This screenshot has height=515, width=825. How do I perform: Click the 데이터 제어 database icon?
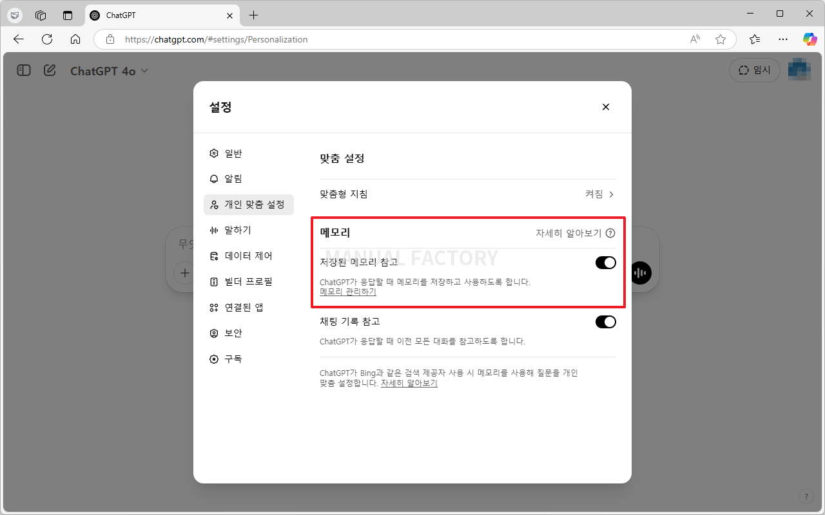pyautogui.click(x=214, y=256)
